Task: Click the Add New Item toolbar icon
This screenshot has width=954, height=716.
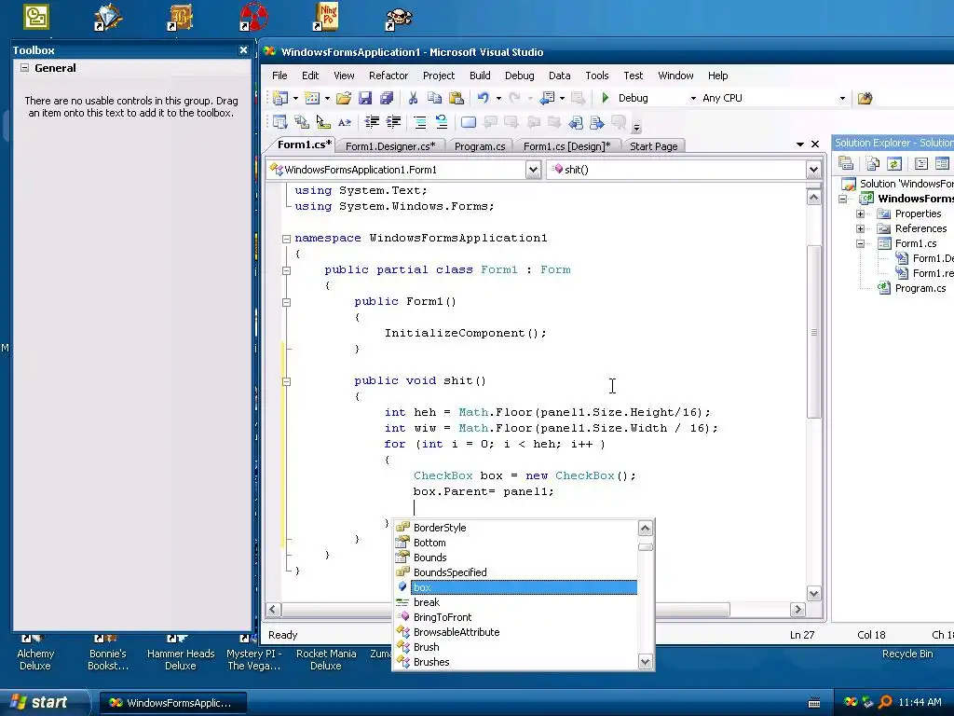Action: [x=312, y=98]
